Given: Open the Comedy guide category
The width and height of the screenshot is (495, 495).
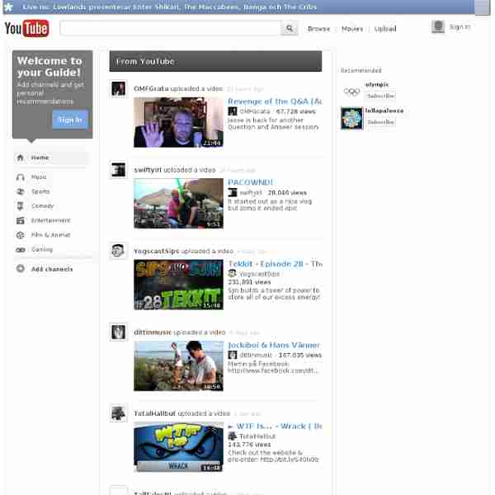Looking at the screenshot, I should point(42,206).
